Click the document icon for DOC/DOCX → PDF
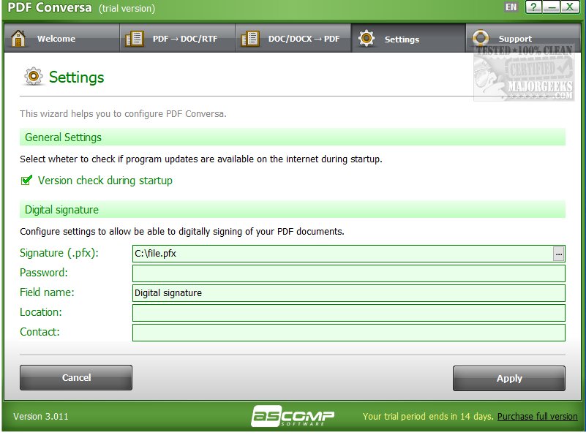This screenshot has width=586, height=435. (x=250, y=39)
